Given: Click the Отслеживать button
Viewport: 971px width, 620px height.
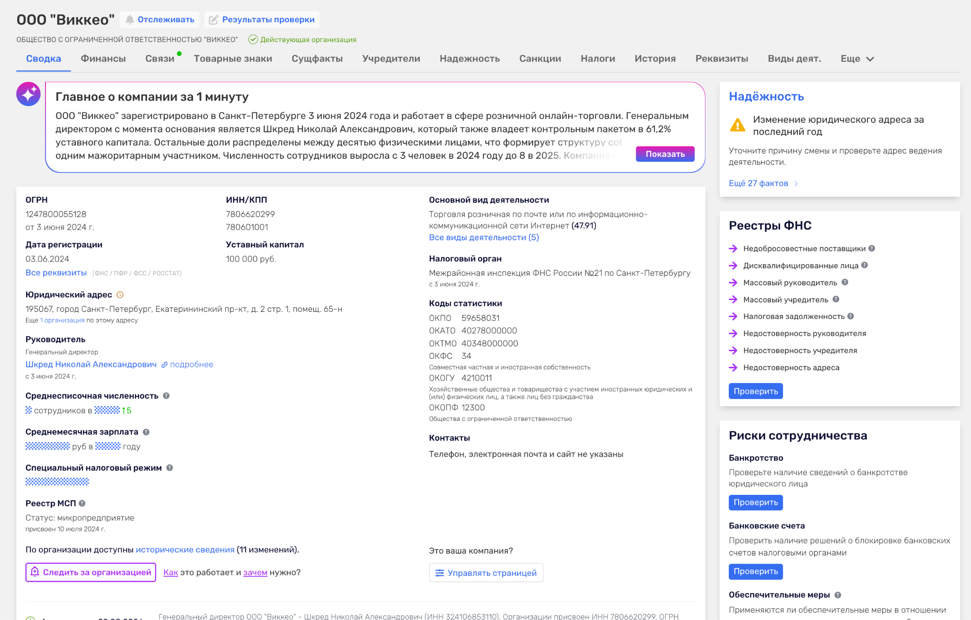Looking at the screenshot, I should coord(160,19).
